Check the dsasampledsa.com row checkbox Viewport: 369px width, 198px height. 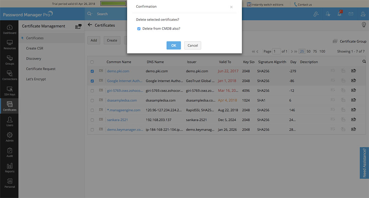click(92, 101)
